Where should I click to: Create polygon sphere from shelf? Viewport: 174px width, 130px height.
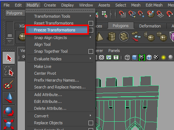(22, 37)
